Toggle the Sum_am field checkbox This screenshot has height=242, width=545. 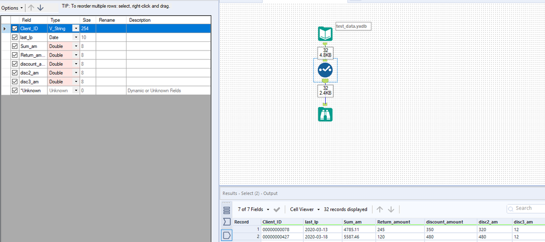tap(15, 46)
